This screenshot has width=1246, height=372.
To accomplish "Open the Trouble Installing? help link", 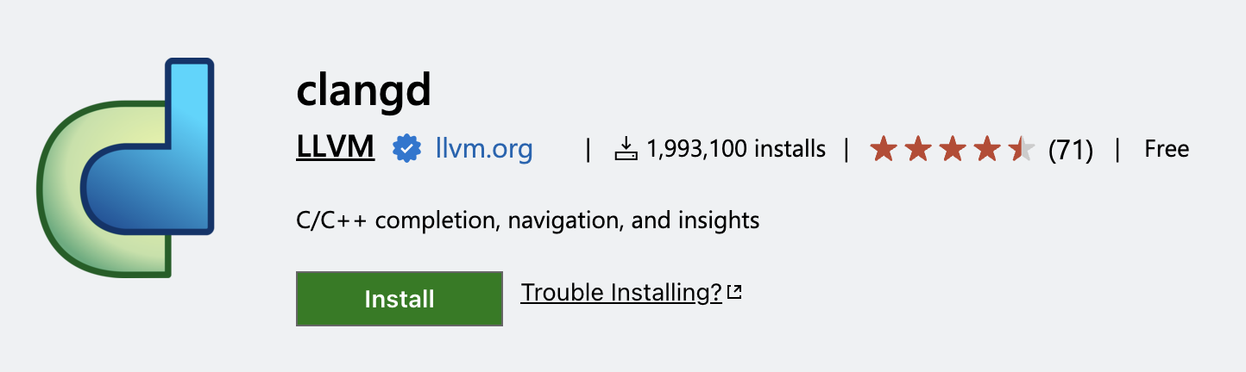I will click(x=621, y=293).
